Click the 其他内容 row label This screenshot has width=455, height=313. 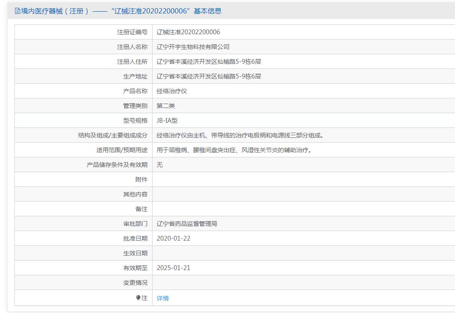135,194
